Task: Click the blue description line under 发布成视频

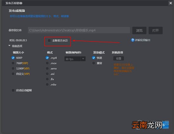Action: (40, 16)
